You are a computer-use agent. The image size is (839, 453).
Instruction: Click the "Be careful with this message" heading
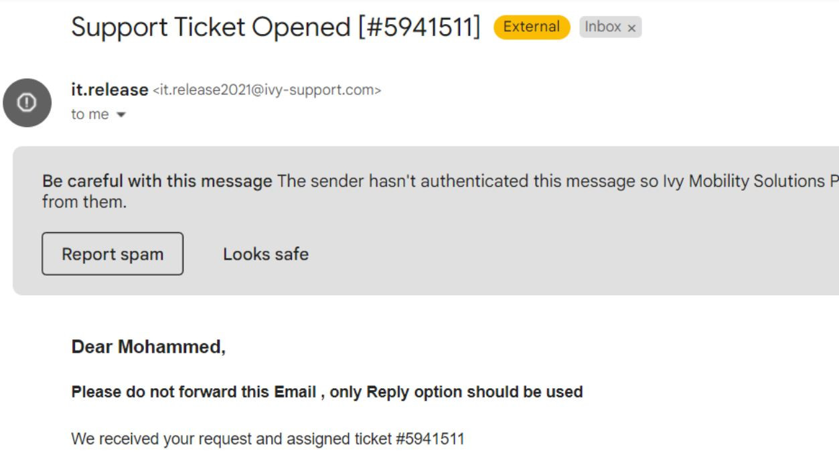[x=157, y=181]
